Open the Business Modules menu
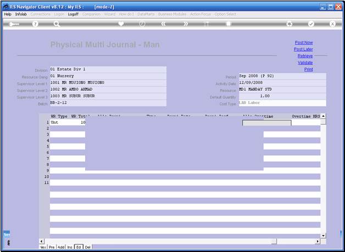Screen dimensions: 345x252 [x=172, y=14]
